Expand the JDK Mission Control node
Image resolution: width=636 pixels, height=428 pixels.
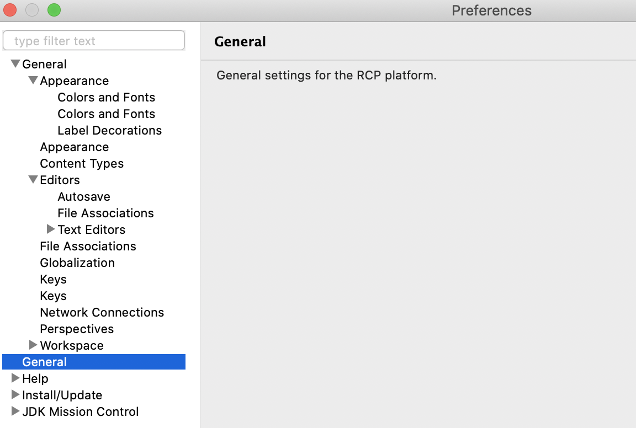point(15,411)
